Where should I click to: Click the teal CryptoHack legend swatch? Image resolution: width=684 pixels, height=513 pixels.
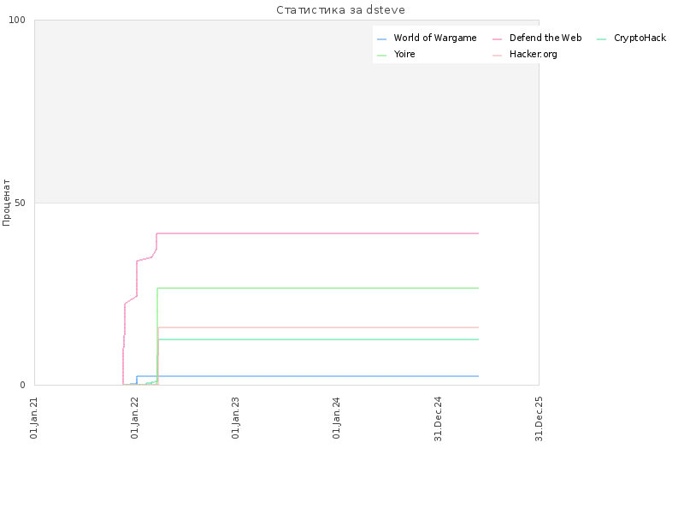click(602, 39)
